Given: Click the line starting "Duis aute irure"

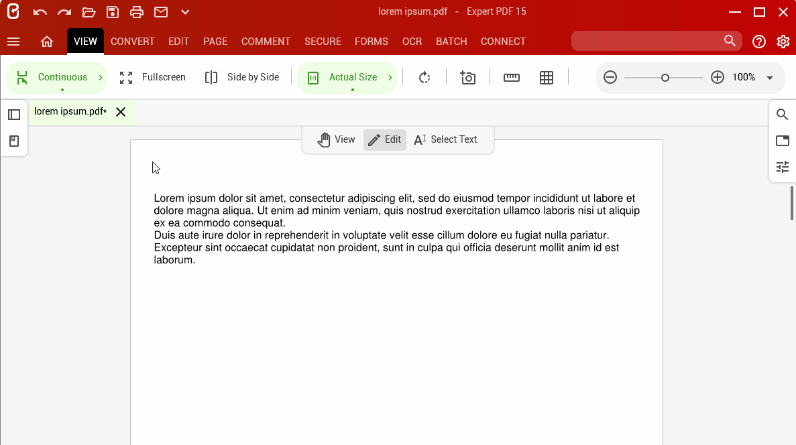Looking at the screenshot, I should 382,235.
